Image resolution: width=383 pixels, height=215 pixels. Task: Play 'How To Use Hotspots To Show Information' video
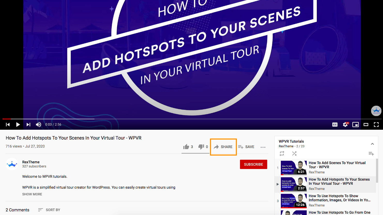click(x=340, y=198)
